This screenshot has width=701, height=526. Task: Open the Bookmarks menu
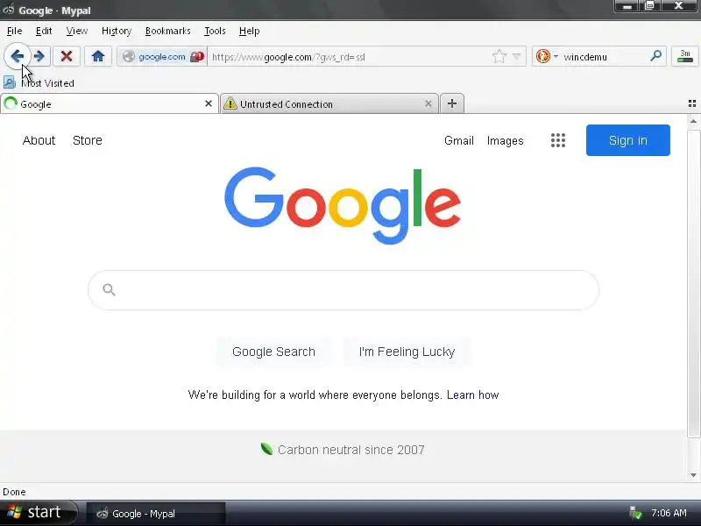[x=167, y=31]
